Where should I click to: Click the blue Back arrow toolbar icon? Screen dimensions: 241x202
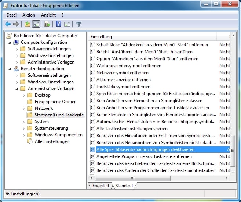(x=8, y=24)
